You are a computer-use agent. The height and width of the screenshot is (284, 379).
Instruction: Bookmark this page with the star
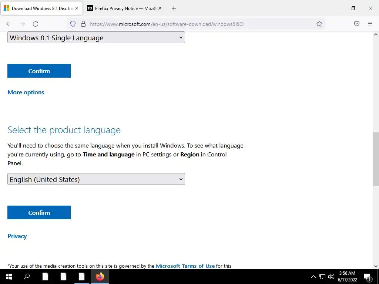click(319, 24)
